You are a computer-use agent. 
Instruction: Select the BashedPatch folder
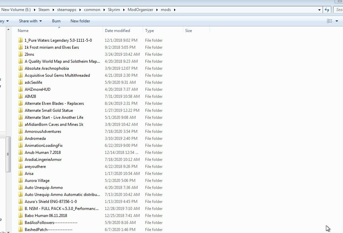48,229
